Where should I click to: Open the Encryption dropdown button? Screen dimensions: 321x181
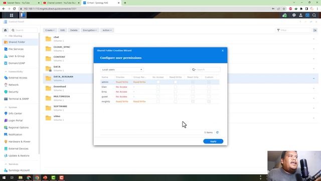[x=90, y=30]
